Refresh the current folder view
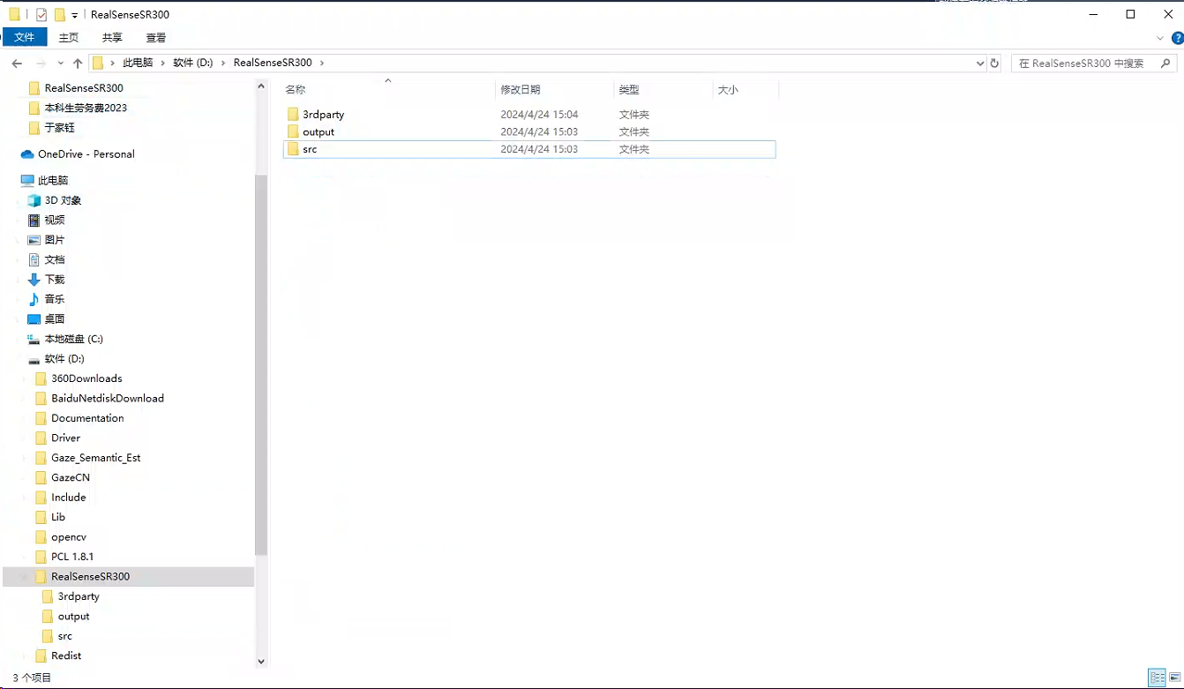The image size is (1184, 689). click(994, 64)
